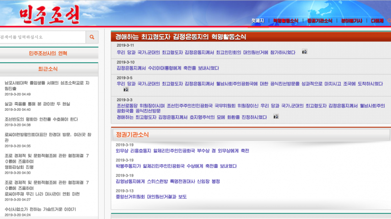Click the 최근소식 sidebar heading
The height and width of the screenshot is (219, 391).
pyautogui.click(x=48, y=69)
